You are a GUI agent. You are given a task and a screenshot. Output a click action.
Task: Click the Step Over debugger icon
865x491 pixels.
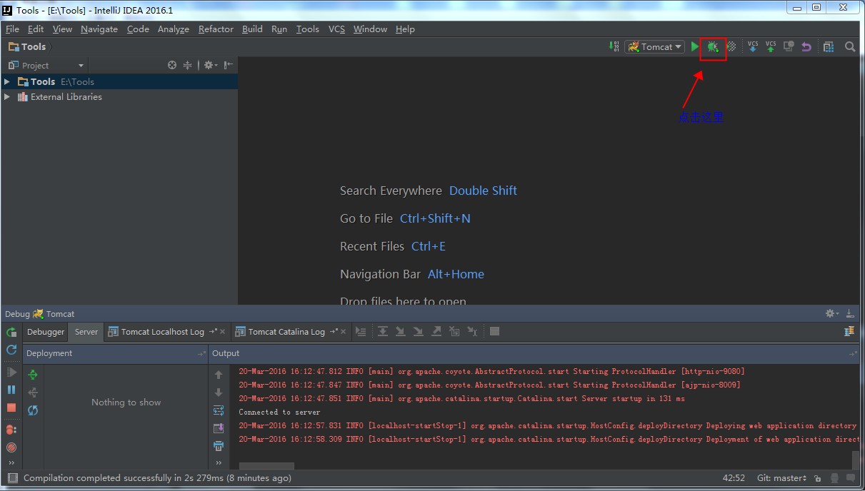point(383,331)
